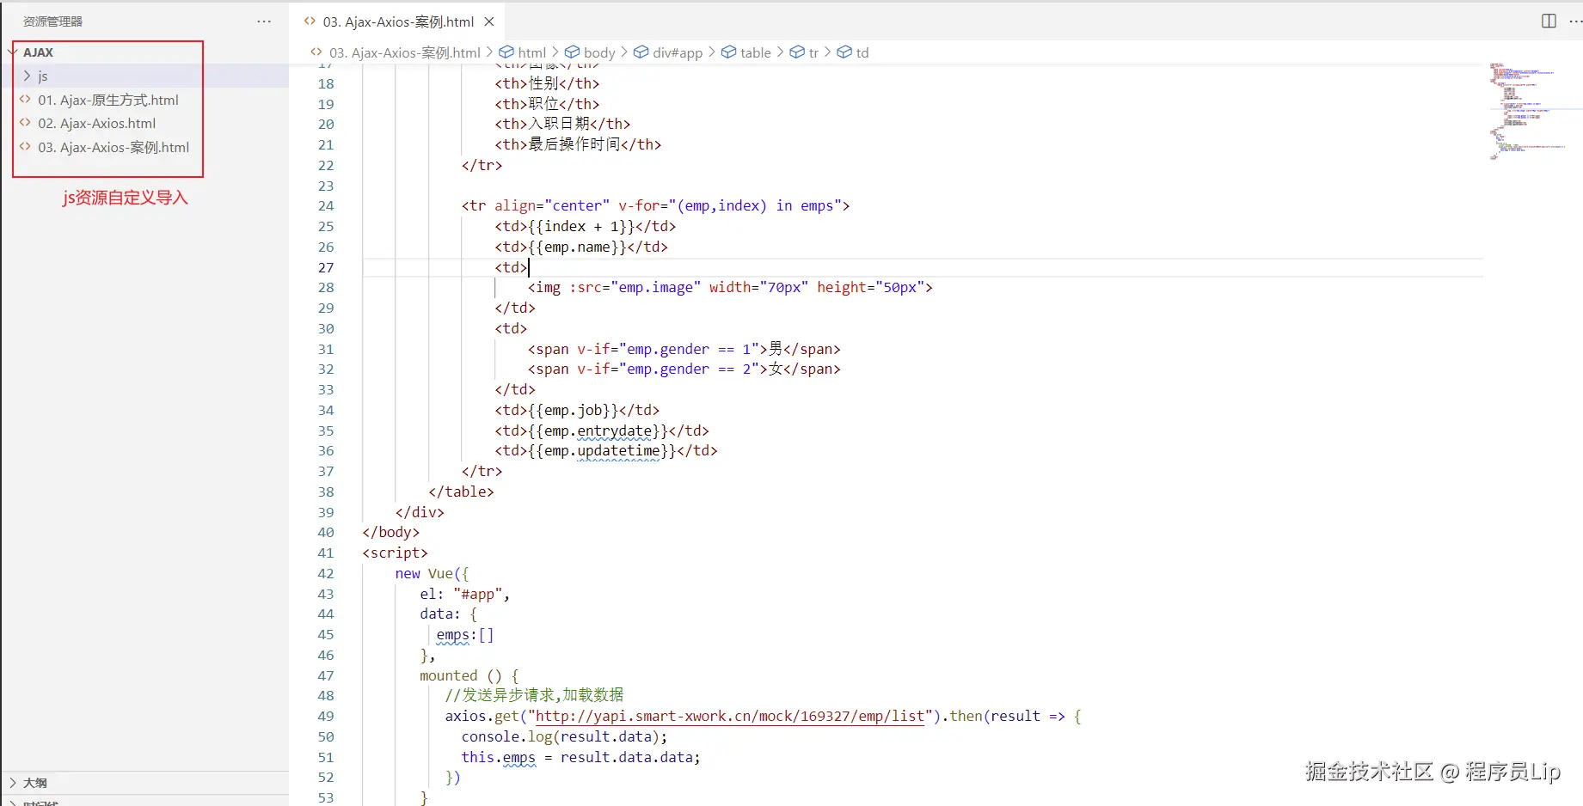Click line number 24 in the gutter
Viewport: 1583px width, 806px height.
326,206
